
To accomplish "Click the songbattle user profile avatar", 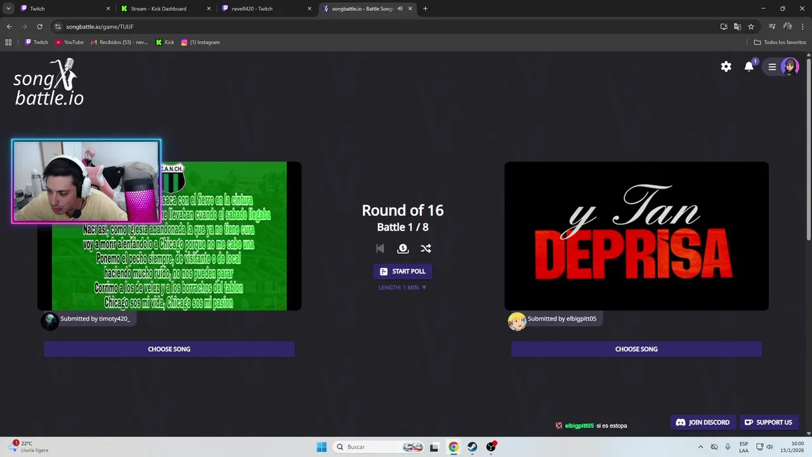I will (790, 67).
